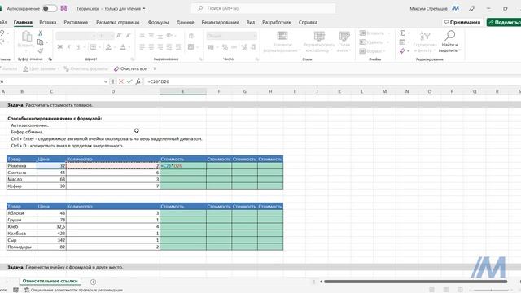The image size is (521, 293).
Task: Toggle align right button
Action: tap(160, 47)
